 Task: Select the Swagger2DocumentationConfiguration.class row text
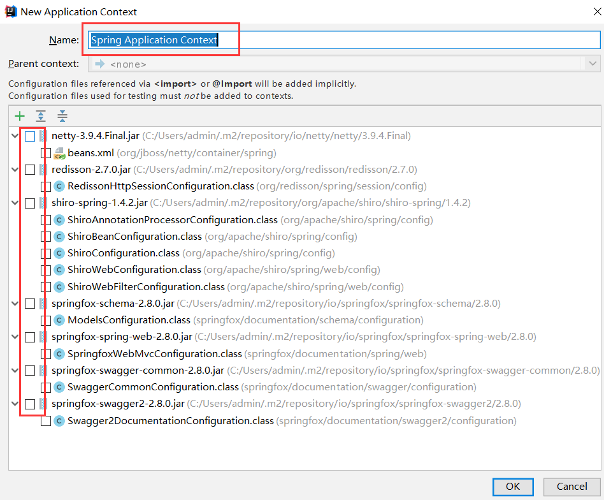[x=292, y=421]
